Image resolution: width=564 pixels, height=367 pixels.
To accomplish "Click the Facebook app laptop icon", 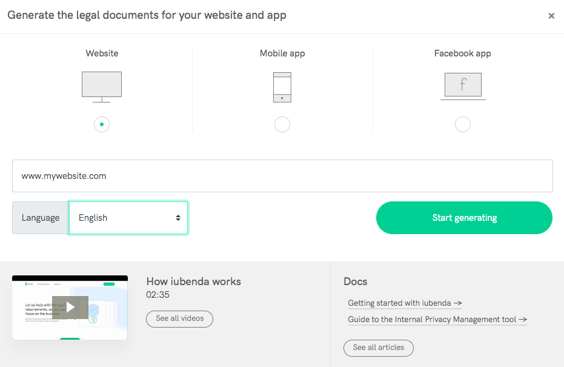I will [x=463, y=86].
